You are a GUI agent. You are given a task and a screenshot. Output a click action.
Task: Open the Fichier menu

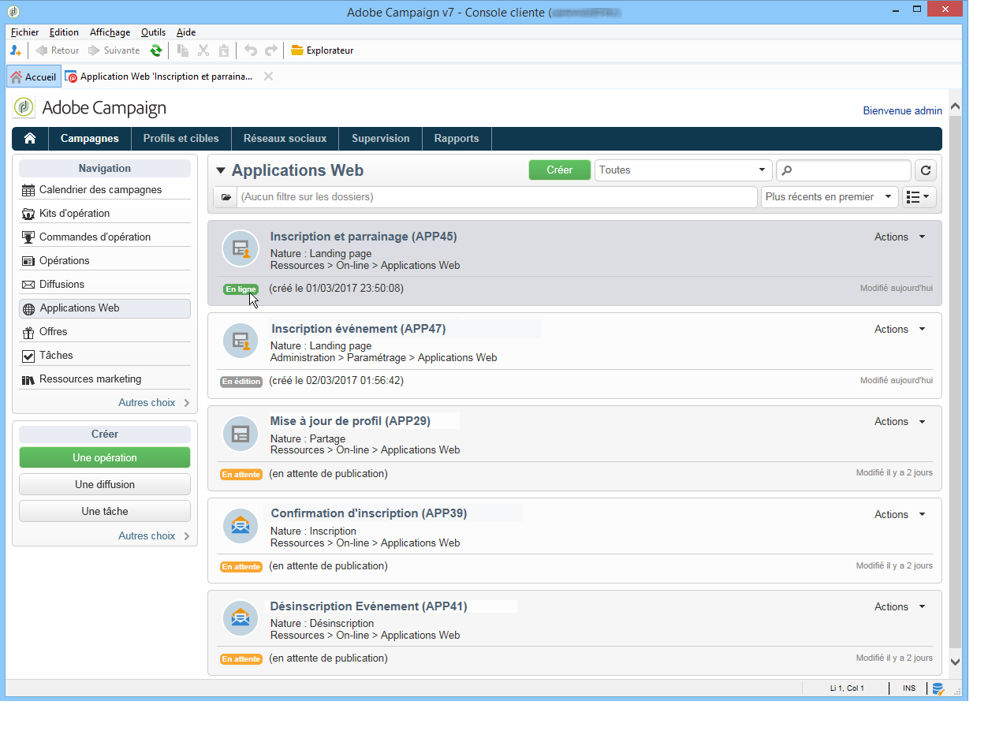pyautogui.click(x=25, y=32)
